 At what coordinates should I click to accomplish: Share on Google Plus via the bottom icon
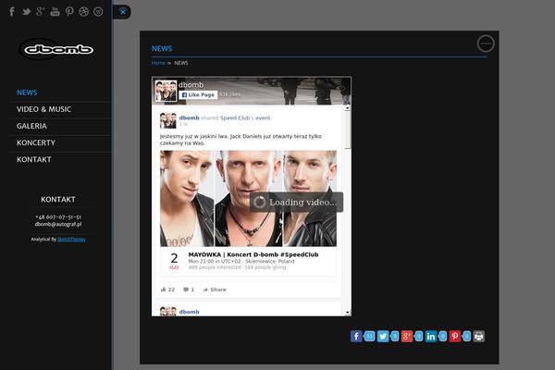pyautogui.click(x=407, y=336)
